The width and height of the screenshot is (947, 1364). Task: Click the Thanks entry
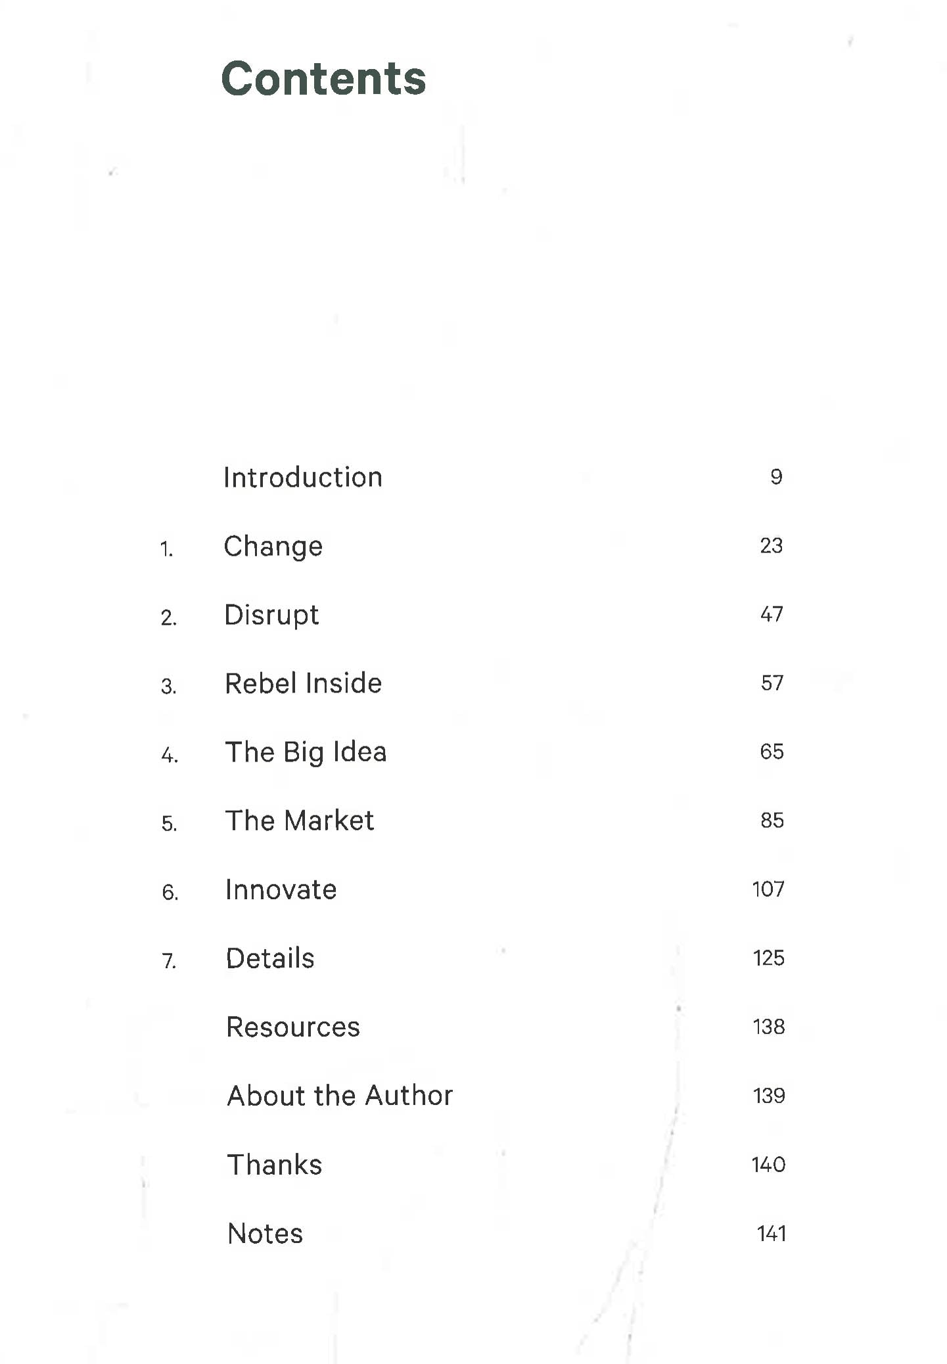(x=275, y=1165)
